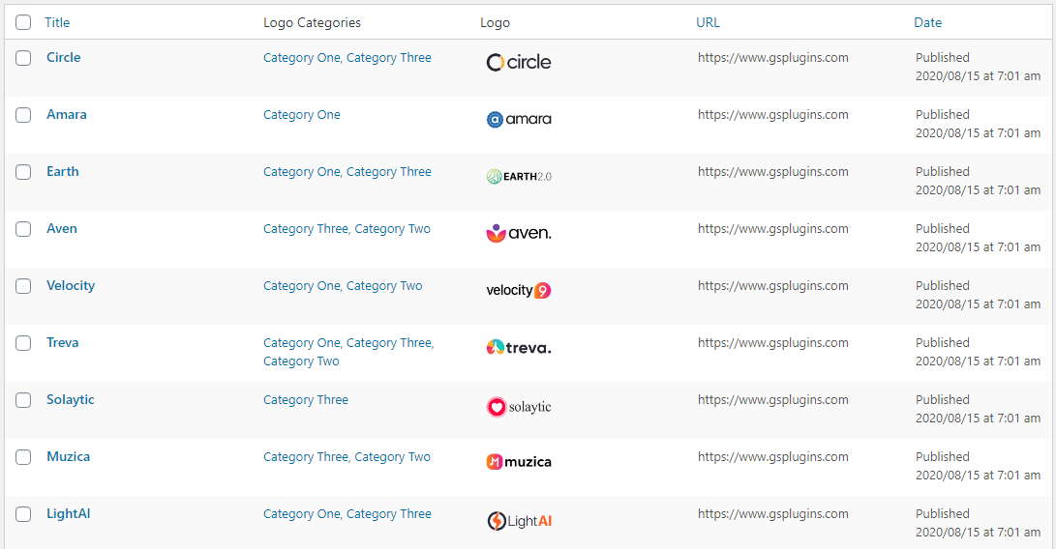1056x549 pixels.
Task: Click the Amara logo image
Action: coord(519,120)
